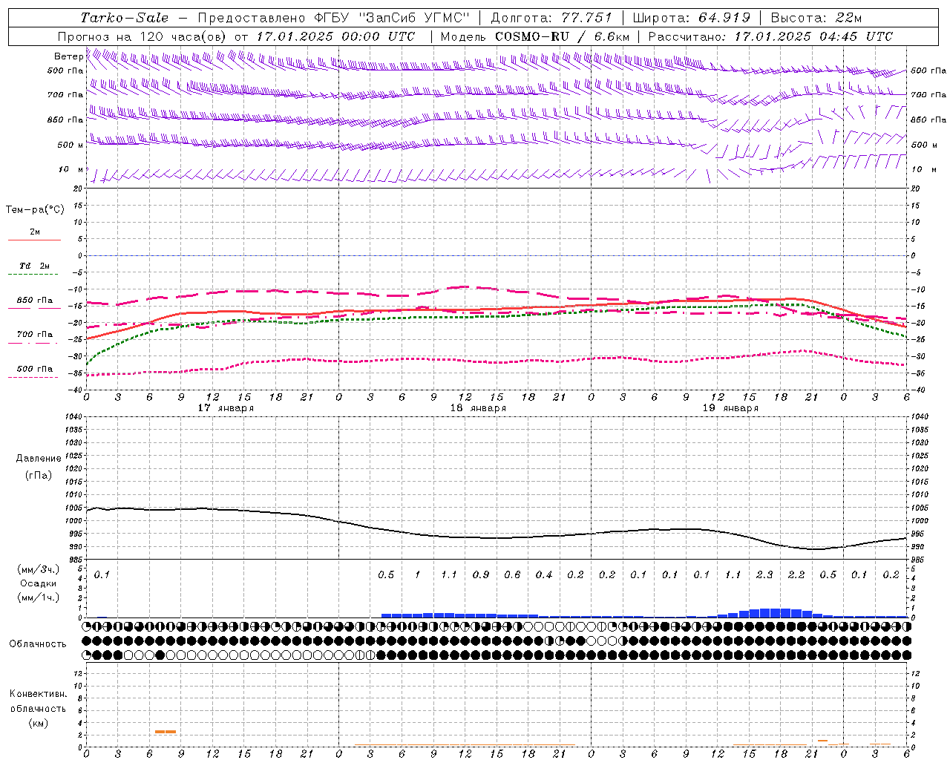Click the '(мм/3ч.)' precipitation unit label
Image resolution: width=950 pixels, height=760 pixels.
(x=39, y=569)
